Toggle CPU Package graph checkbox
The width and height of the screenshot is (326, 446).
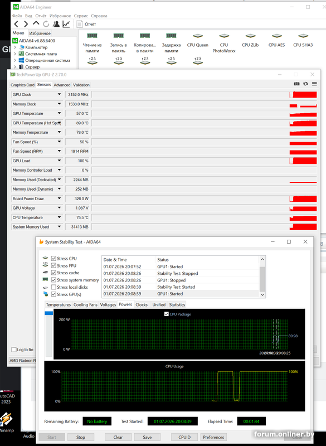[x=167, y=314]
